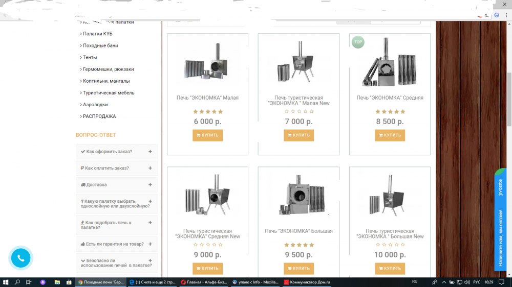Open the 'Коптильни, мангалы' category

(106, 81)
